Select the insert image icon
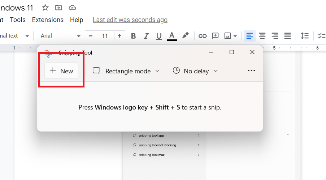This screenshot has height=180, width=326. click(227, 36)
